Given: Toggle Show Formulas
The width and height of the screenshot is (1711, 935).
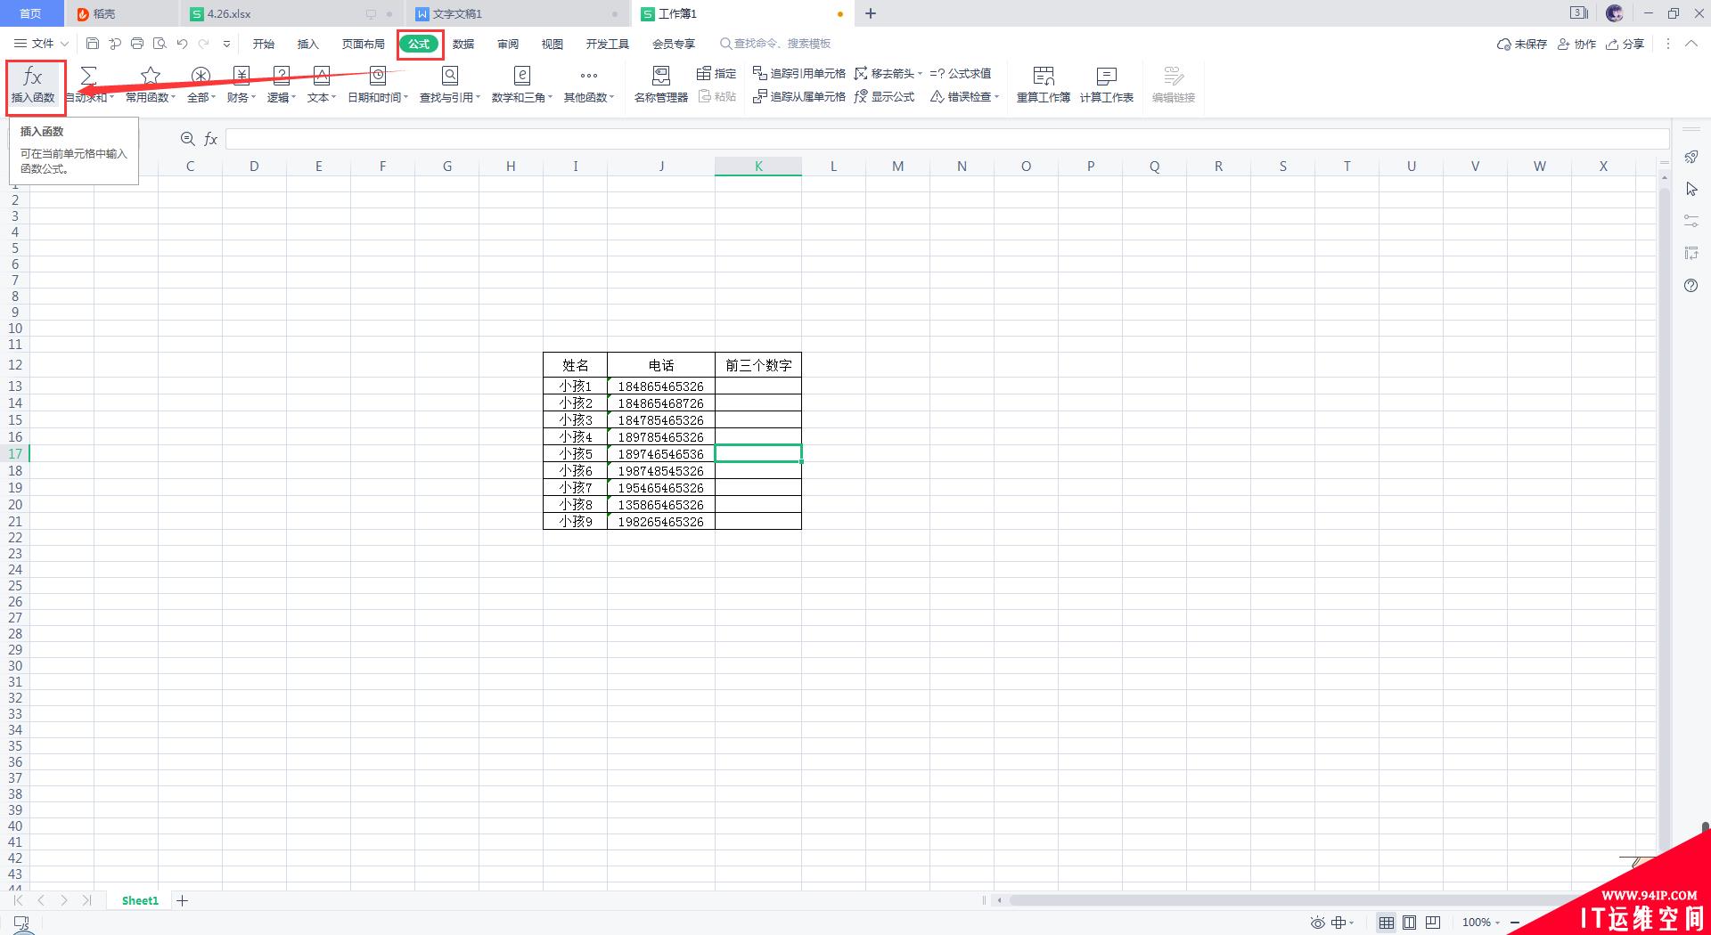Looking at the screenshot, I should [x=884, y=97].
